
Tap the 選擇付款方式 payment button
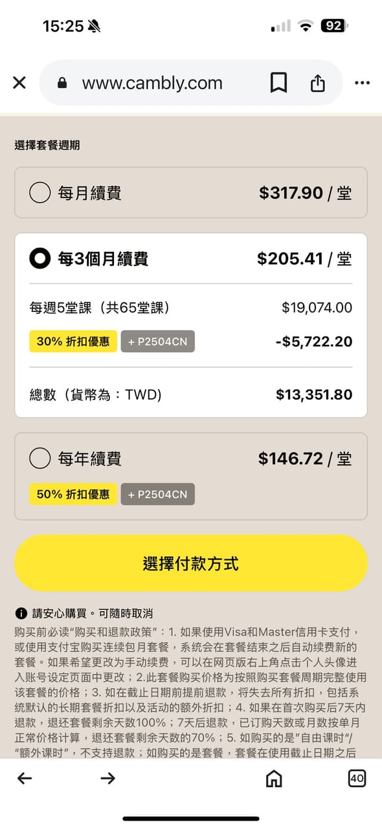(191, 563)
